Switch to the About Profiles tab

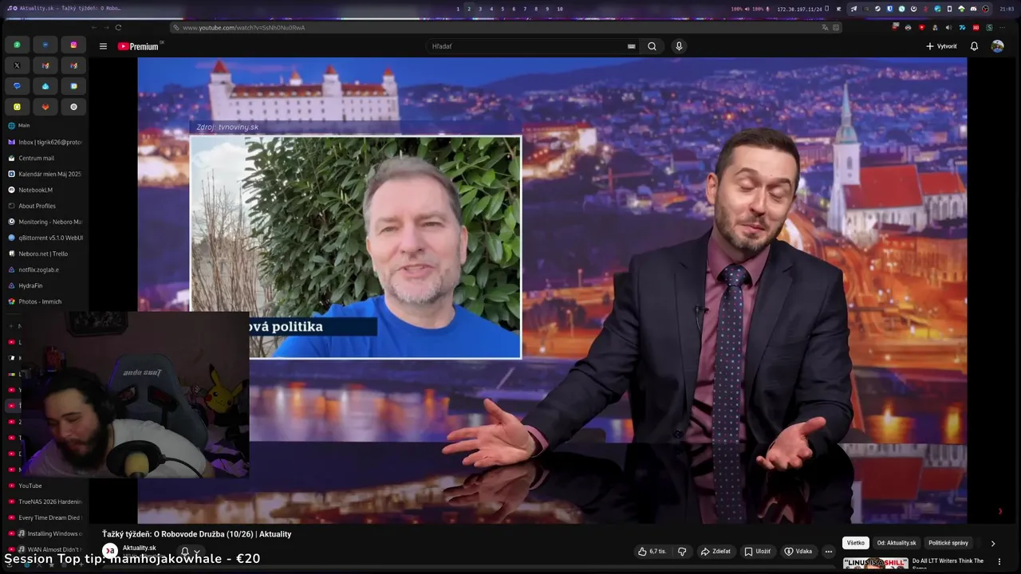pyautogui.click(x=44, y=206)
